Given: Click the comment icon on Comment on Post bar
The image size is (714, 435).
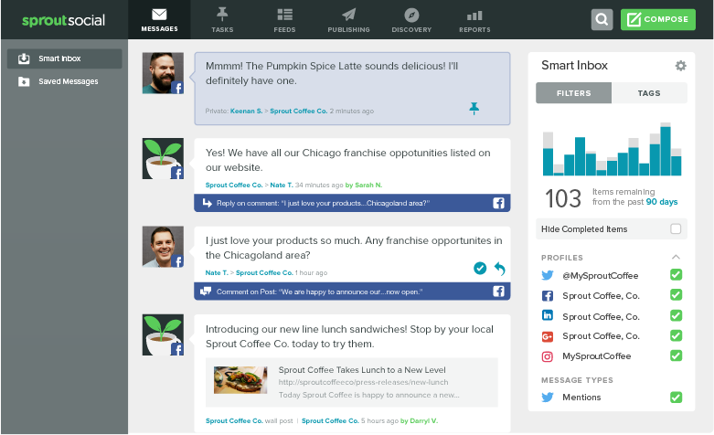Looking at the screenshot, I should [x=206, y=292].
